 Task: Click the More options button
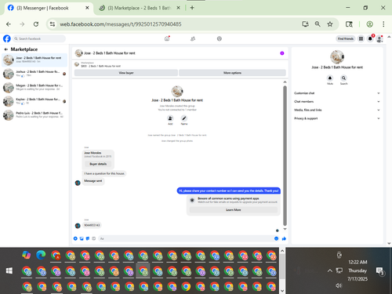coord(232,73)
